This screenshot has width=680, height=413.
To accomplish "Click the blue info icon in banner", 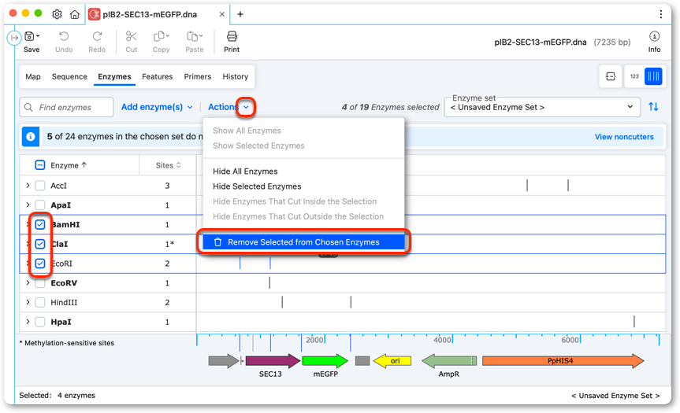I will (31, 137).
